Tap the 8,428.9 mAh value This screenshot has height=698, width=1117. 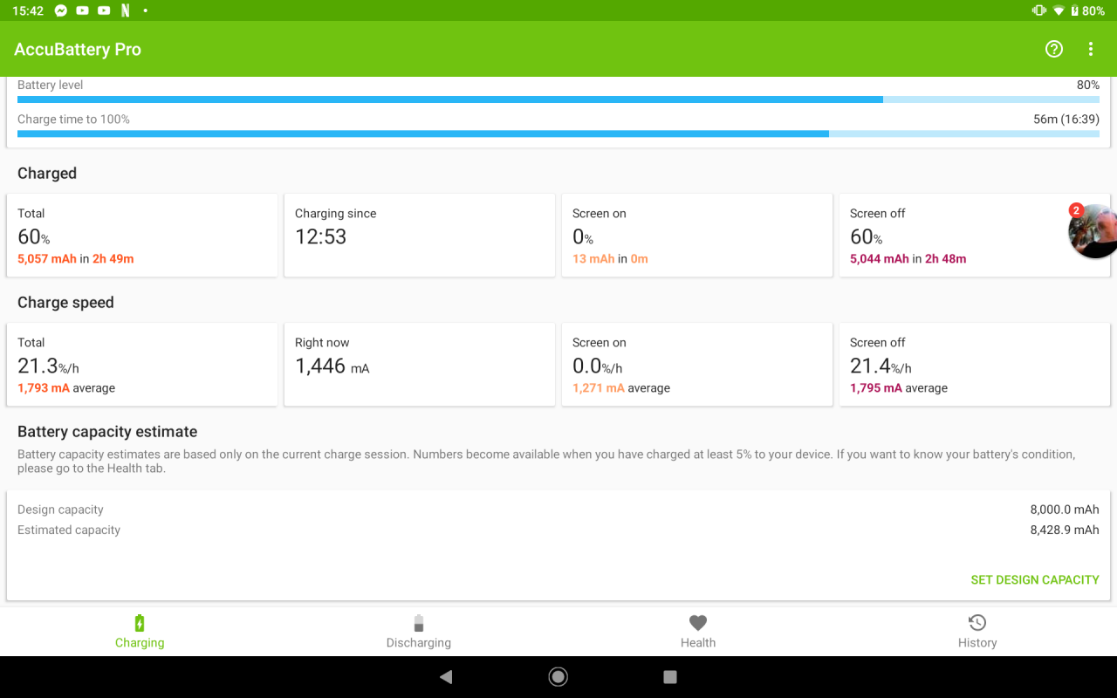tap(1065, 530)
